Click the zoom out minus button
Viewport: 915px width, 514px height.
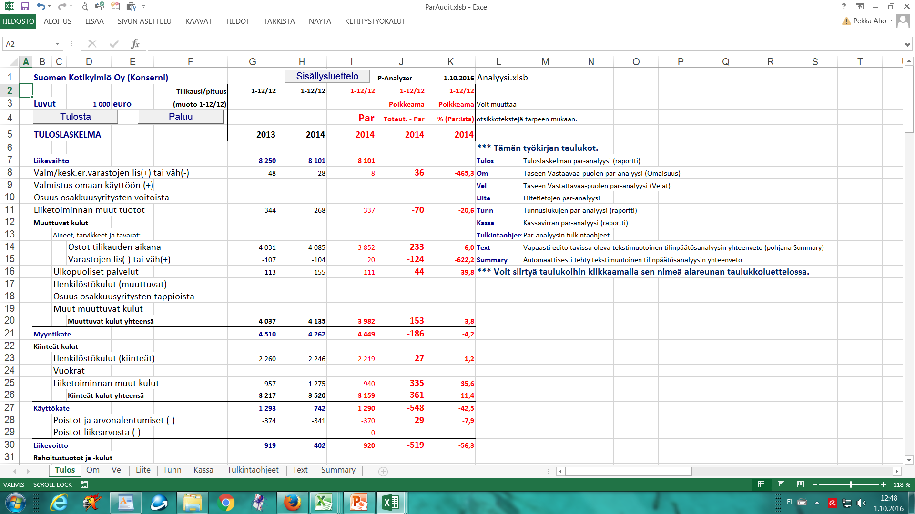815,484
